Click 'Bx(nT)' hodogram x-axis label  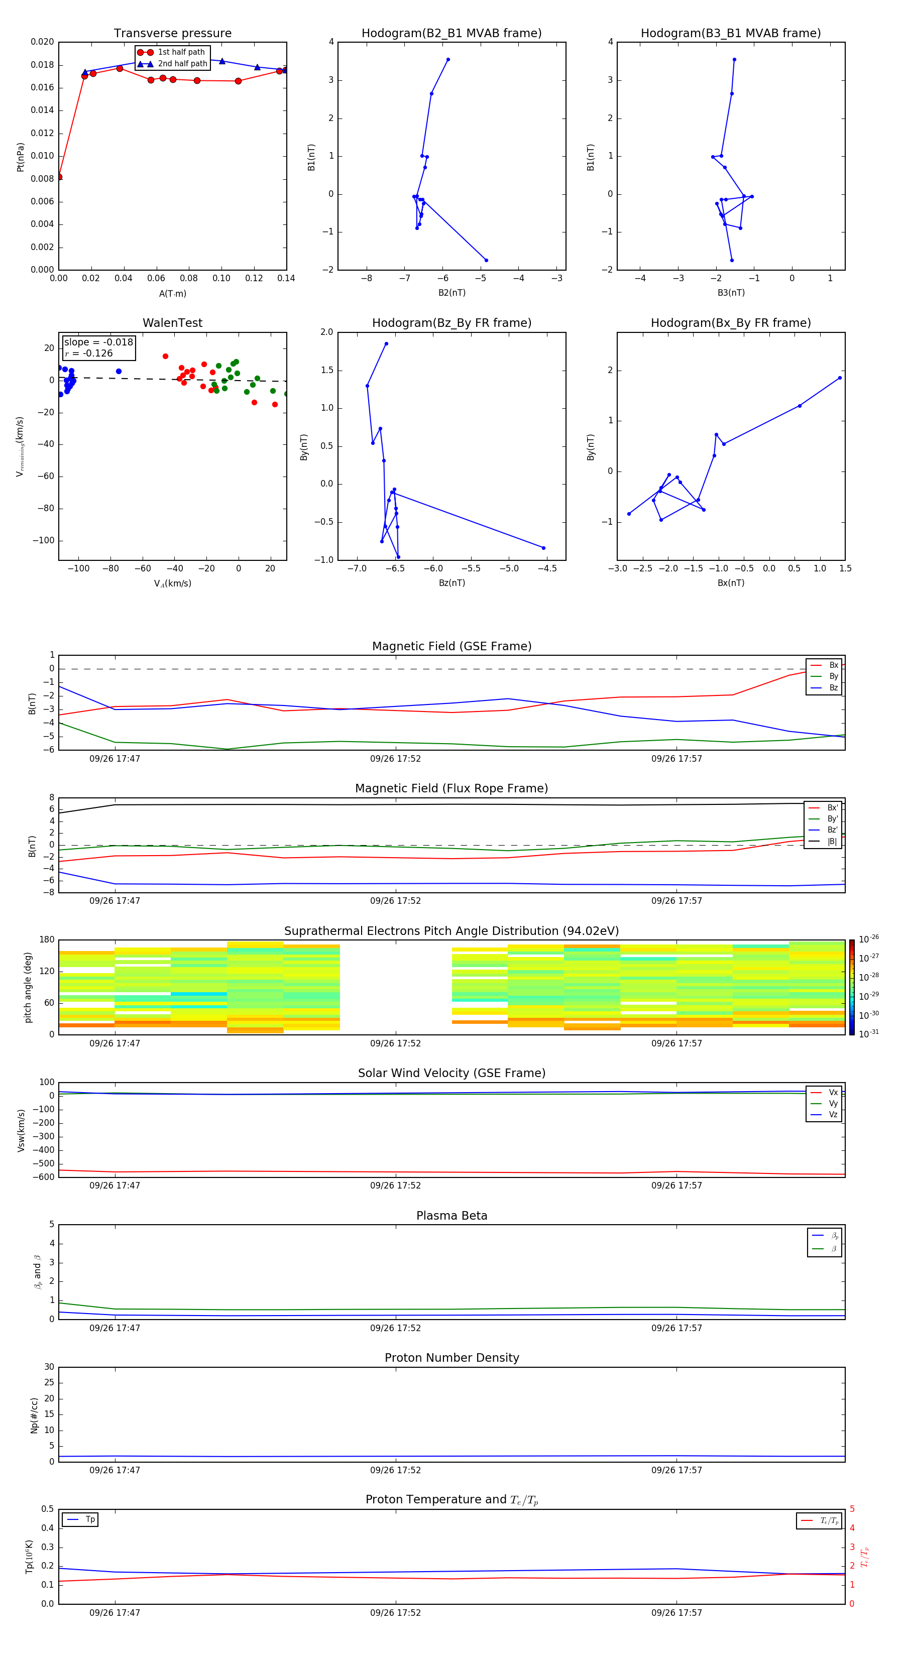[731, 583]
